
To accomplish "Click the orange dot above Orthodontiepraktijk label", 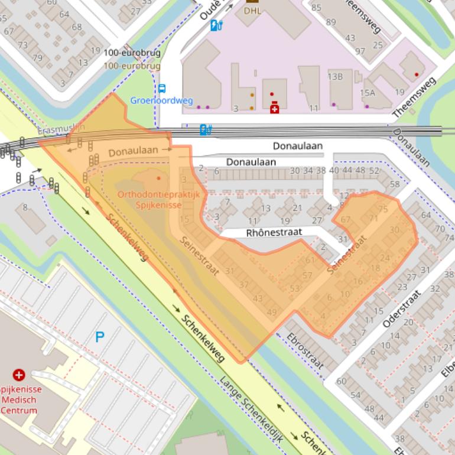I will click(x=158, y=178).
